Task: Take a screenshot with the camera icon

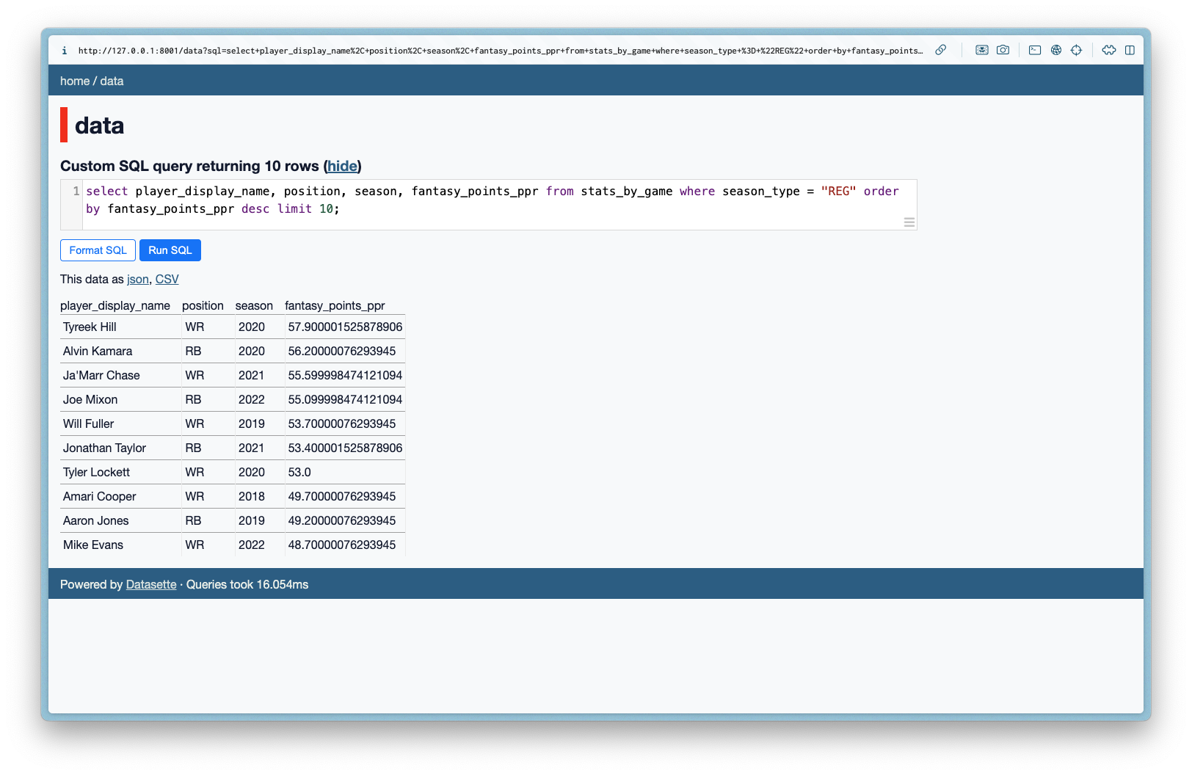Action: click(x=1003, y=50)
